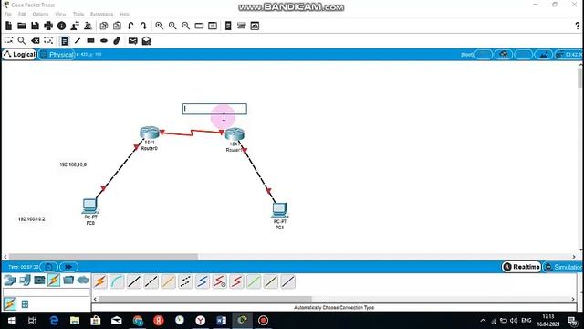The height and width of the screenshot is (329, 584).
Task: Select Router0 on the canvas
Action: [x=150, y=133]
